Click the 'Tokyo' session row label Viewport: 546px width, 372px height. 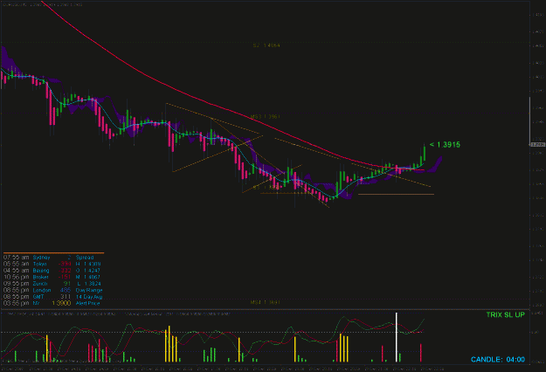point(39,264)
